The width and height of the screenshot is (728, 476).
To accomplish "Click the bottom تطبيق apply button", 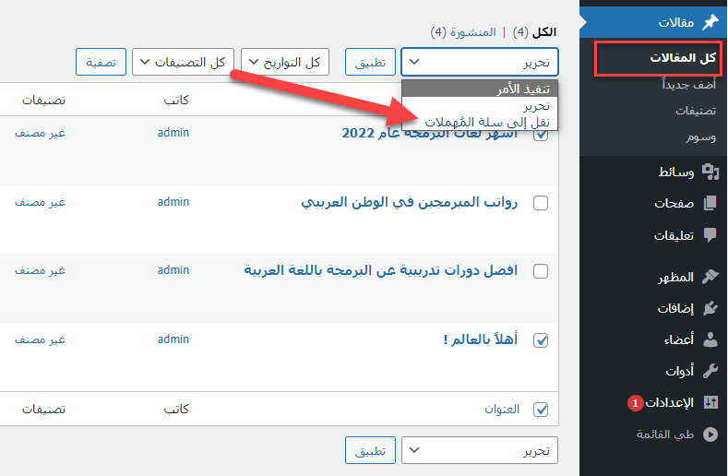I will pyautogui.click(x=370, y=450).
